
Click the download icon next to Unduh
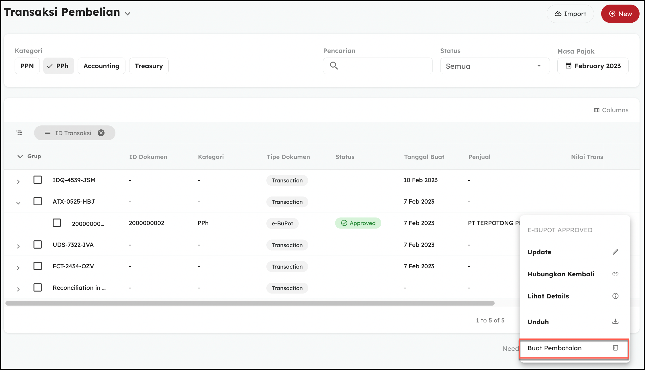point(615,322)
